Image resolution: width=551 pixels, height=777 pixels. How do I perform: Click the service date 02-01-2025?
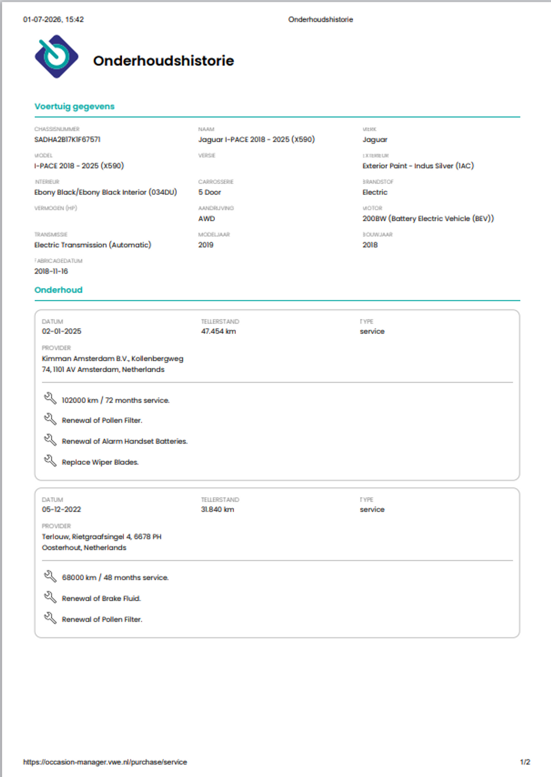(x=62, y=331)
